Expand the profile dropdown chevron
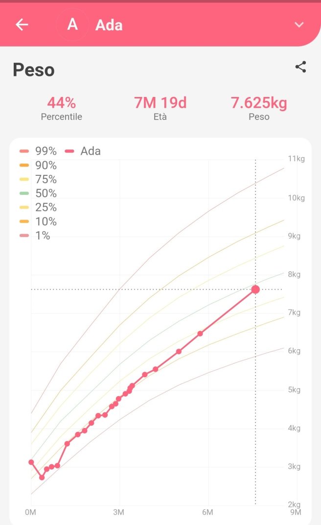Image resolution: width=321 pixels, height=525 pixels. [x=299, y=25]
